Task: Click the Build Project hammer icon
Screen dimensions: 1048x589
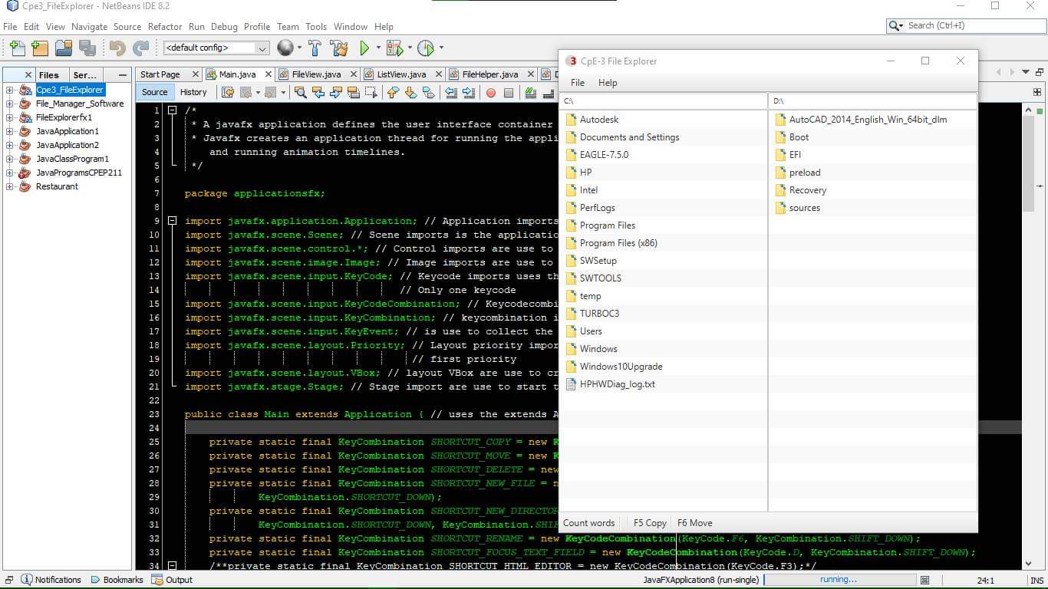Action: tap(315, 48)
